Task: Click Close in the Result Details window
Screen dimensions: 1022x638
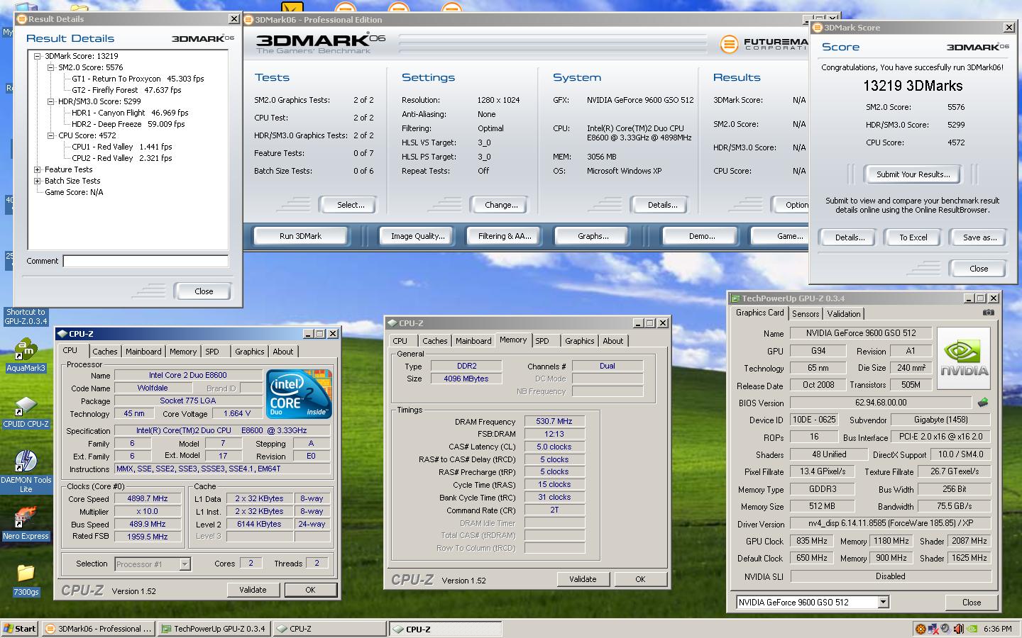Action: coord(204,291)
